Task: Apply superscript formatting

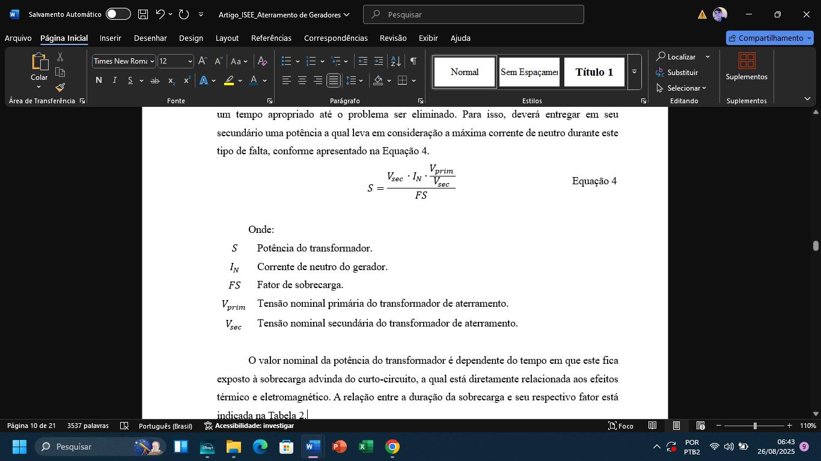Action: pyautogui.click(x=187, y=80)
